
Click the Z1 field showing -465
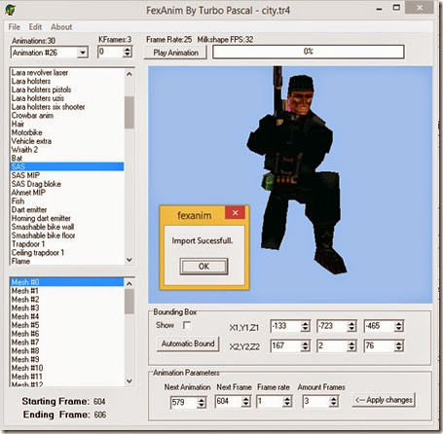click(x=379, y=326)
